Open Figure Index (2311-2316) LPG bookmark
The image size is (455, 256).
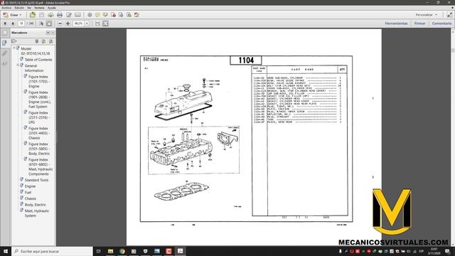[39, 117]
